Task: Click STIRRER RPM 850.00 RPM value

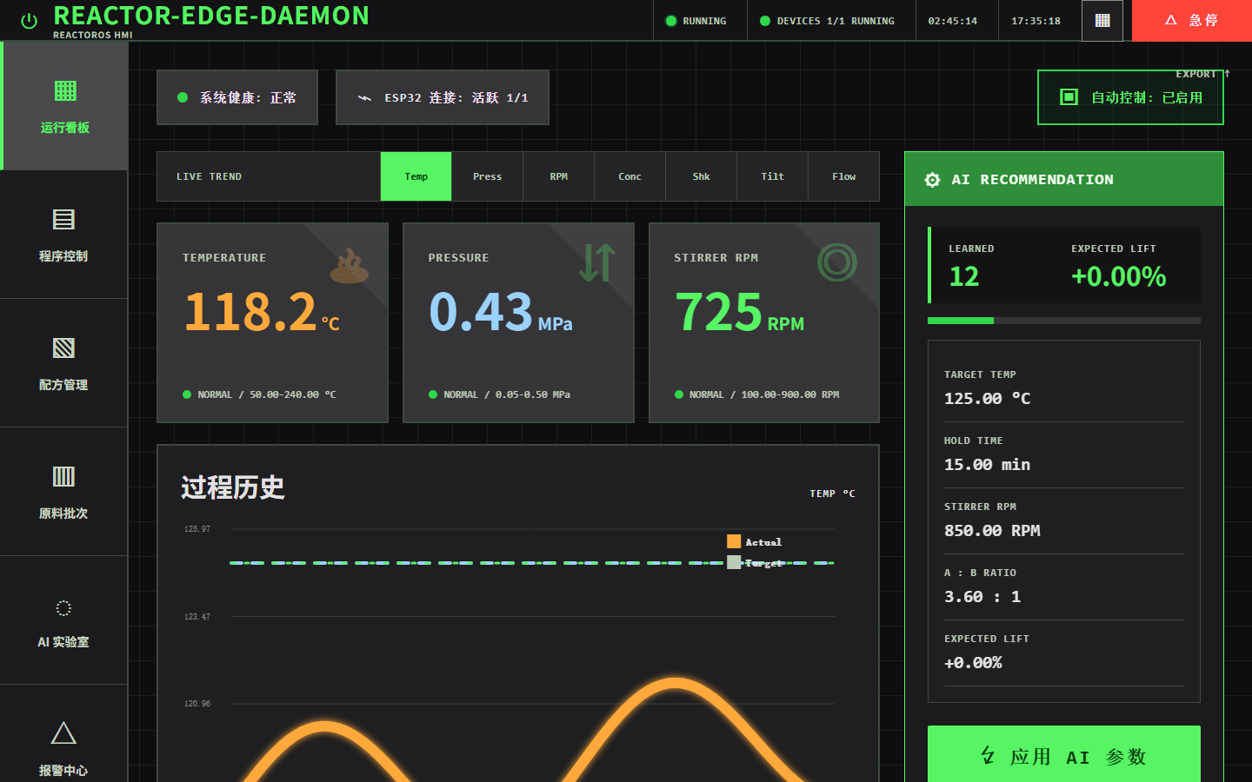Action: [992, 530]
